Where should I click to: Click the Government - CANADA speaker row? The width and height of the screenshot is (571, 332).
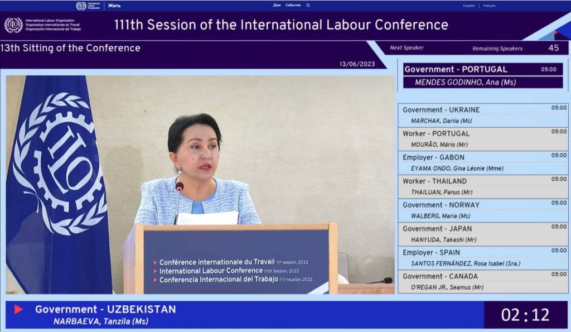click(x=482, y=282)
